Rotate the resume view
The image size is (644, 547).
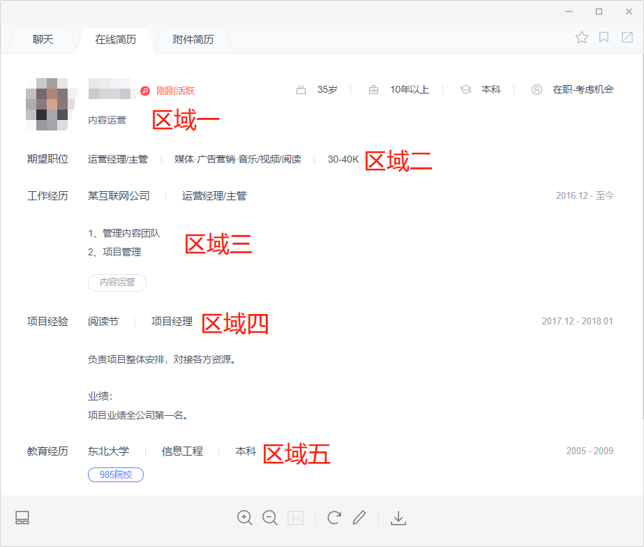pos(334,518)
